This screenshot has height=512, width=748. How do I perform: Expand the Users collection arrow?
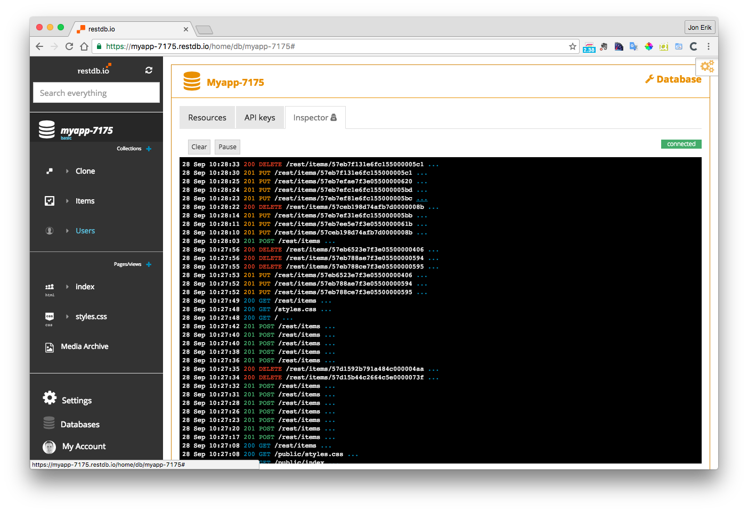(67, 231)
